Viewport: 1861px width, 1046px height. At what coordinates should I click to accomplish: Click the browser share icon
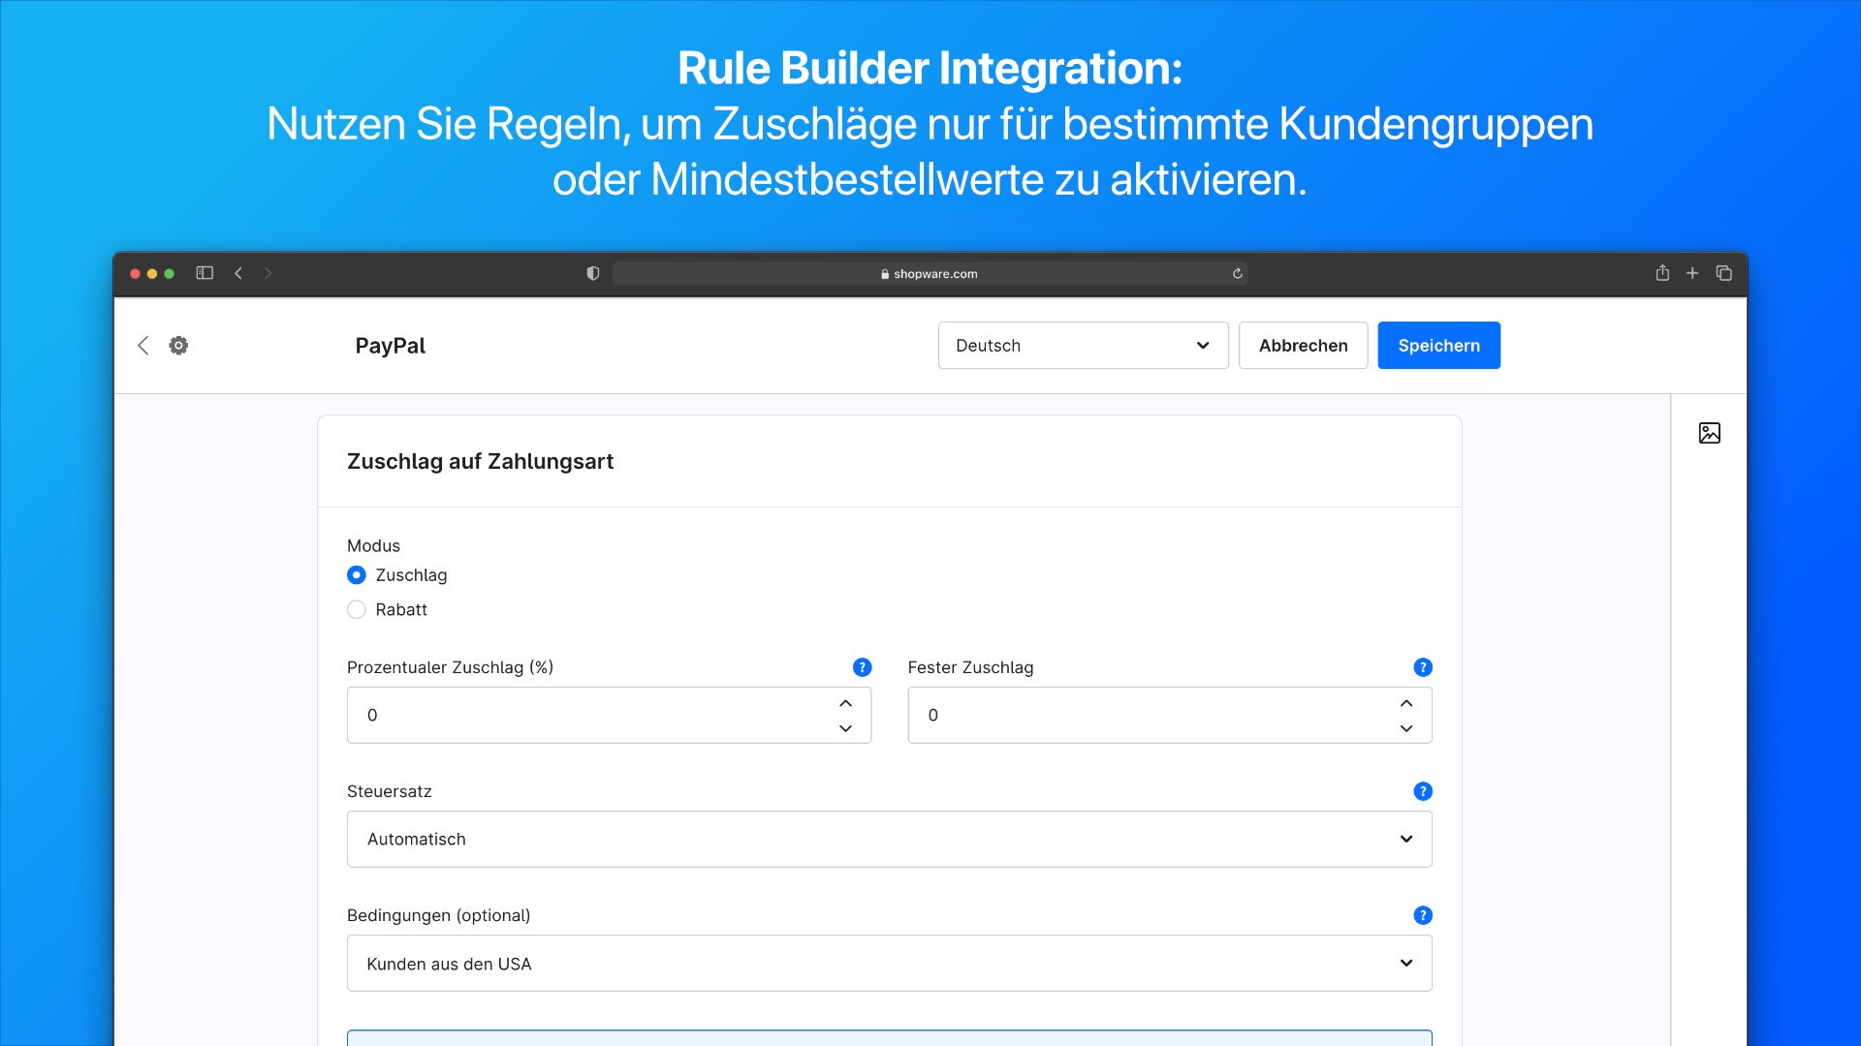pos(1662,273)
